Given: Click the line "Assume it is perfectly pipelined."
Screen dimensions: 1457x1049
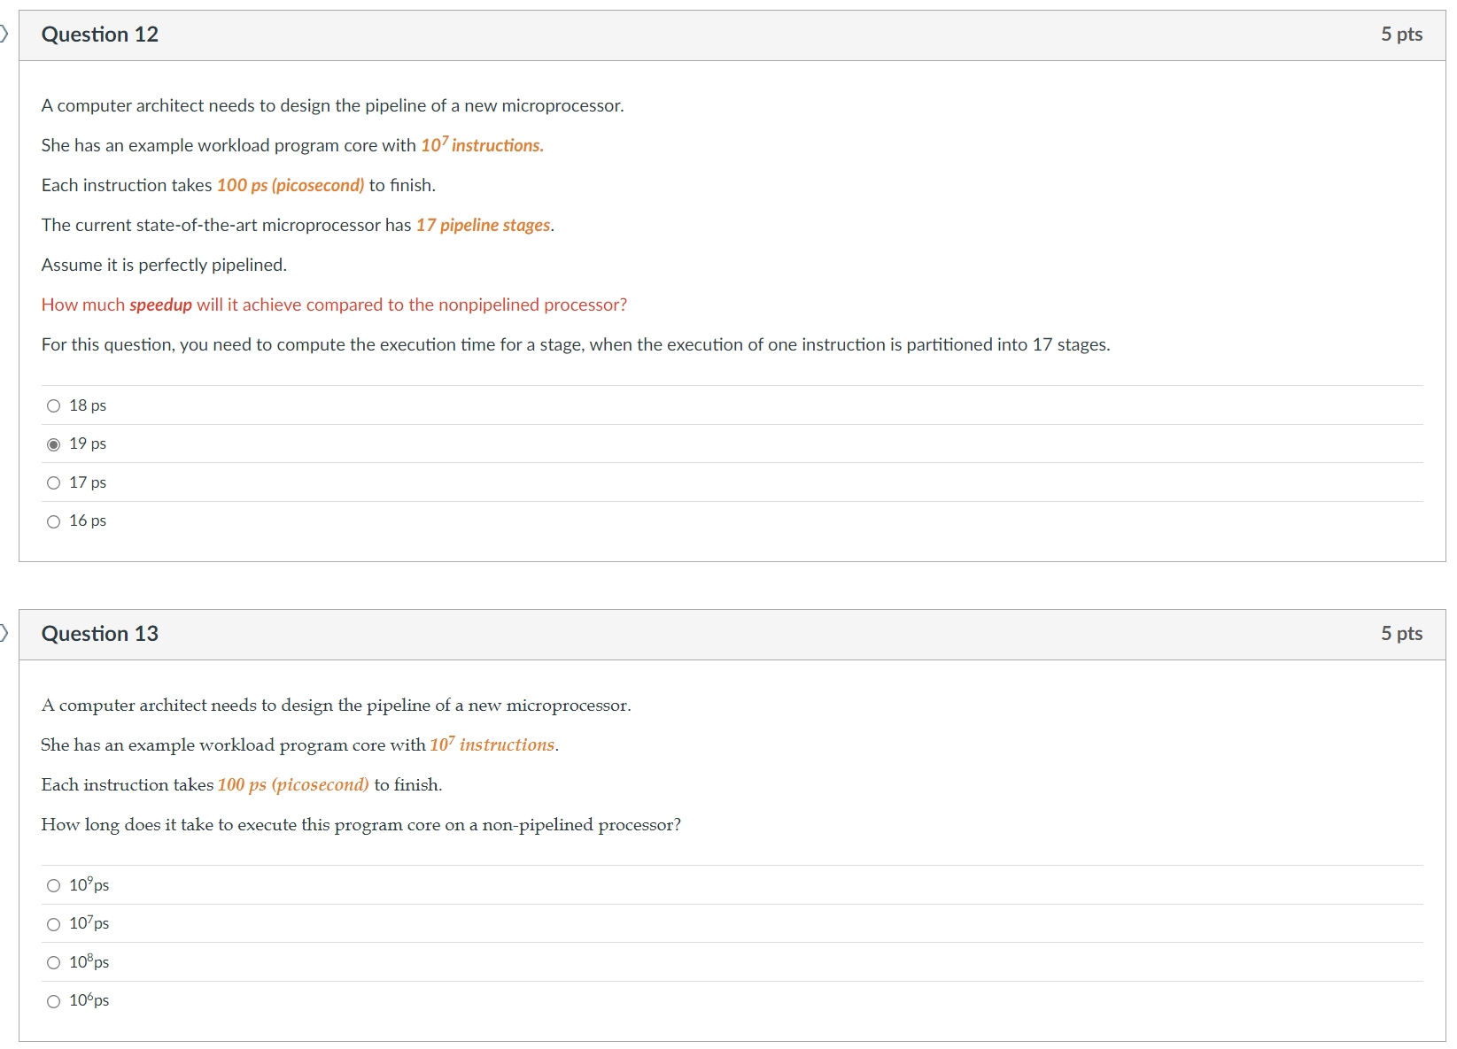Looking at the screenshot, I should point(164,265).
